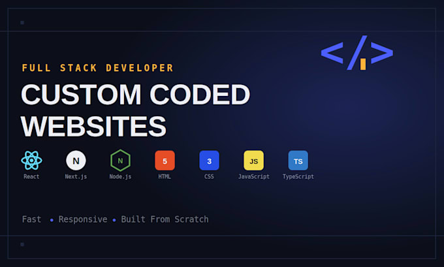Click the 'FULL STACK DEVELOPER' subtitle

coord(98,68)
